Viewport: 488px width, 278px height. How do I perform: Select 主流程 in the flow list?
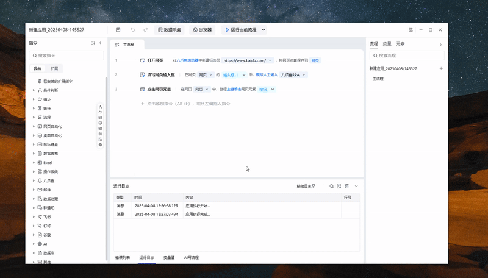[378, 79]
